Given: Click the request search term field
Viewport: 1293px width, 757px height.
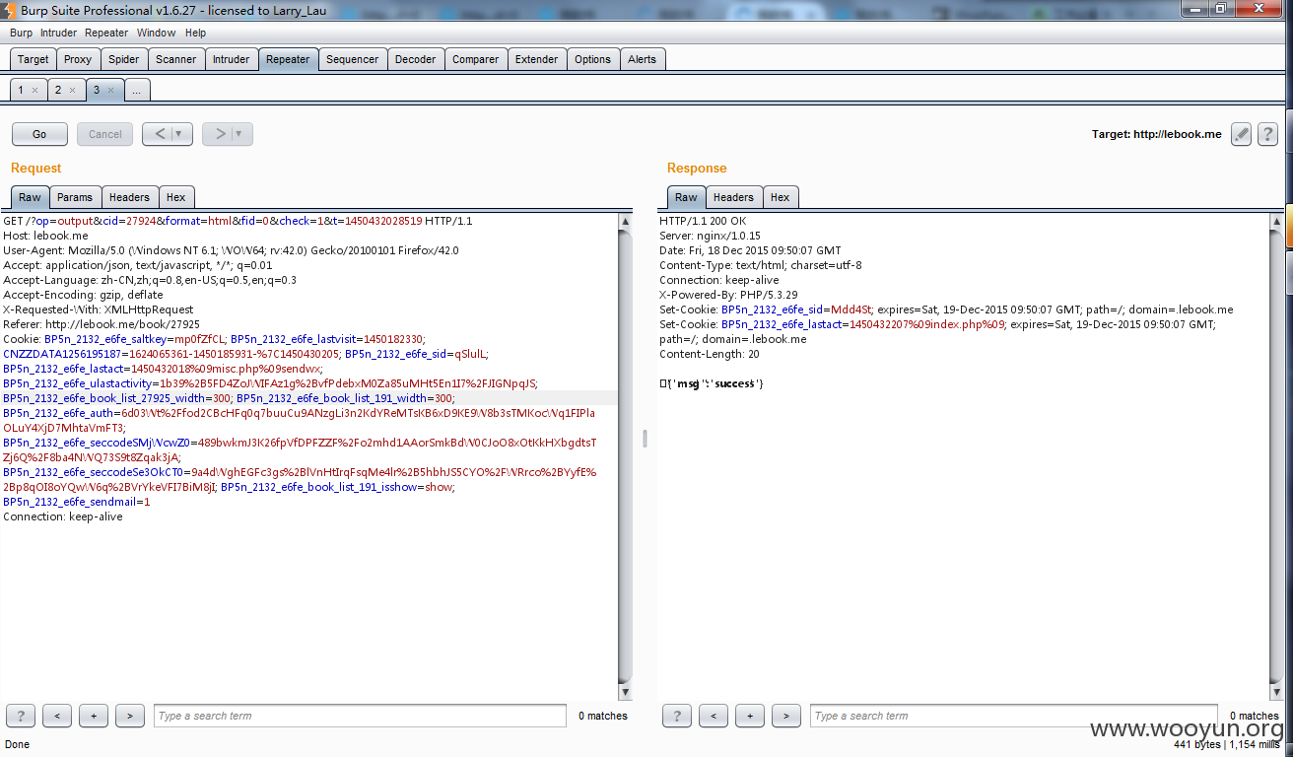Looking at the screenshot, I should coord(360,716).
